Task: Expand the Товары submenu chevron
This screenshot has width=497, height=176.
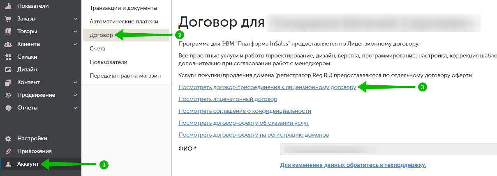Action: point(75,32)
